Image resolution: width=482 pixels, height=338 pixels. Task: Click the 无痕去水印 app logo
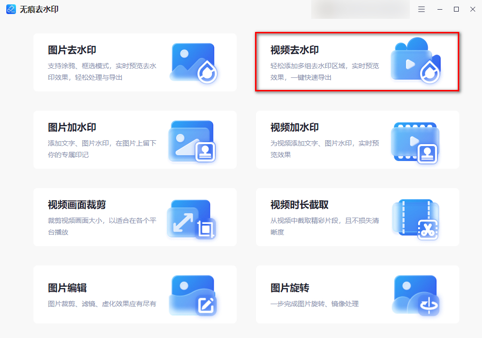(11, 9)
